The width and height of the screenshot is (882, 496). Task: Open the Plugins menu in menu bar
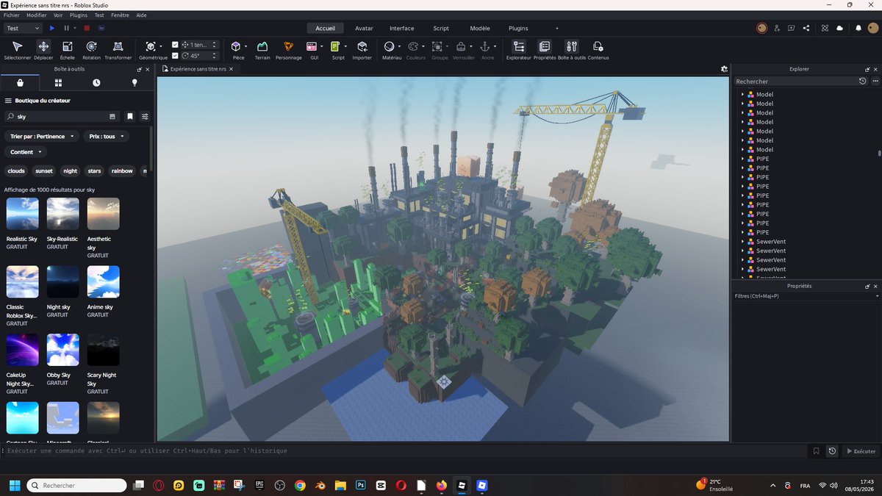79,15
